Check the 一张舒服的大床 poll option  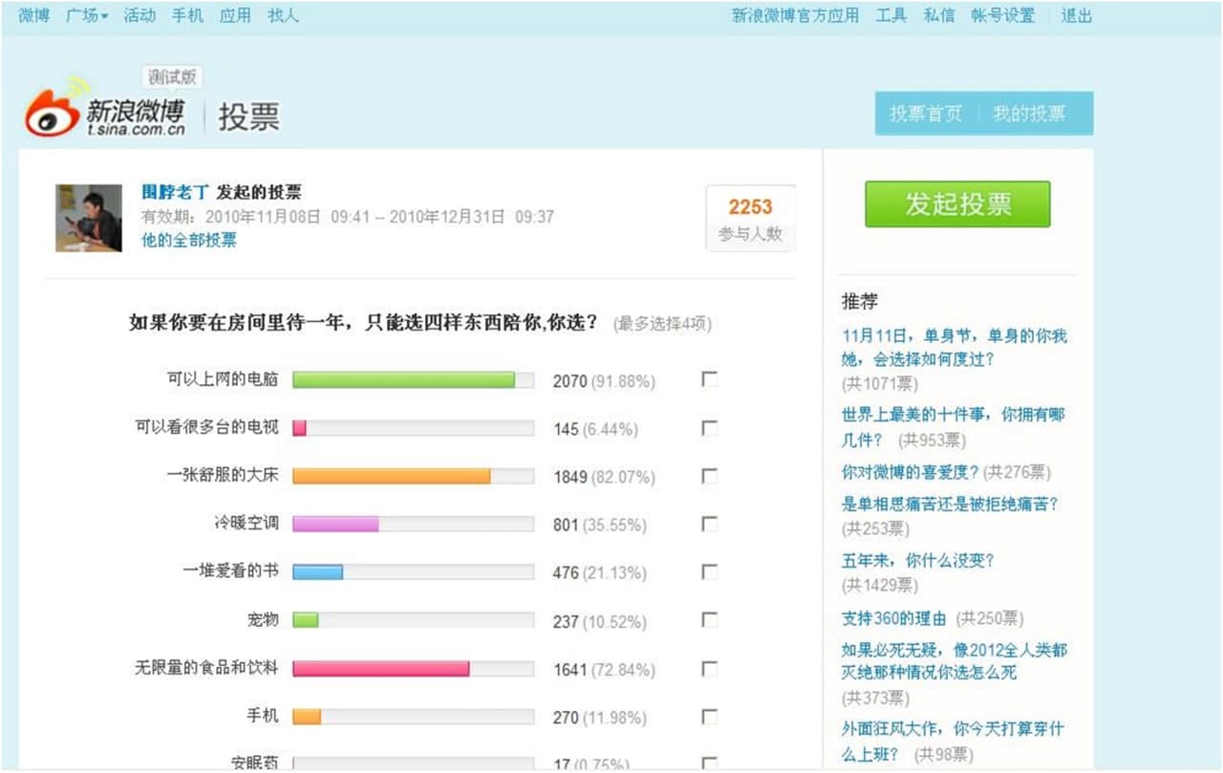[x=709, y=476]
